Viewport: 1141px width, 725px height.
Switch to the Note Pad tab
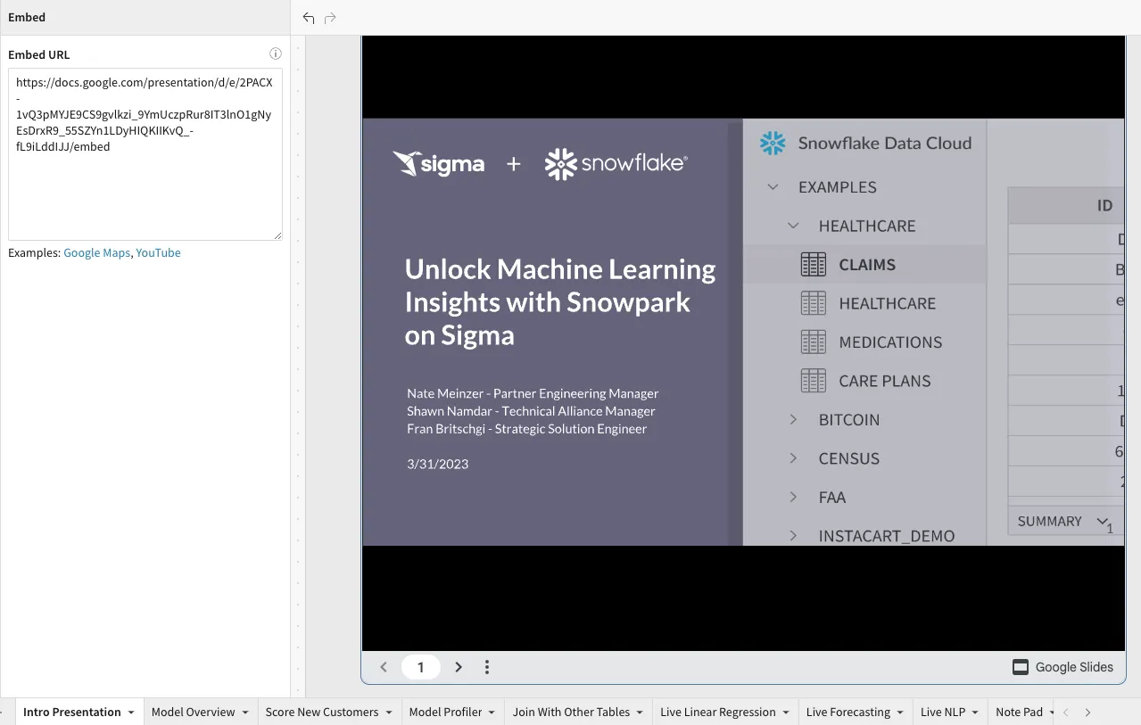pyautogui.click(x=1020, y=712)
